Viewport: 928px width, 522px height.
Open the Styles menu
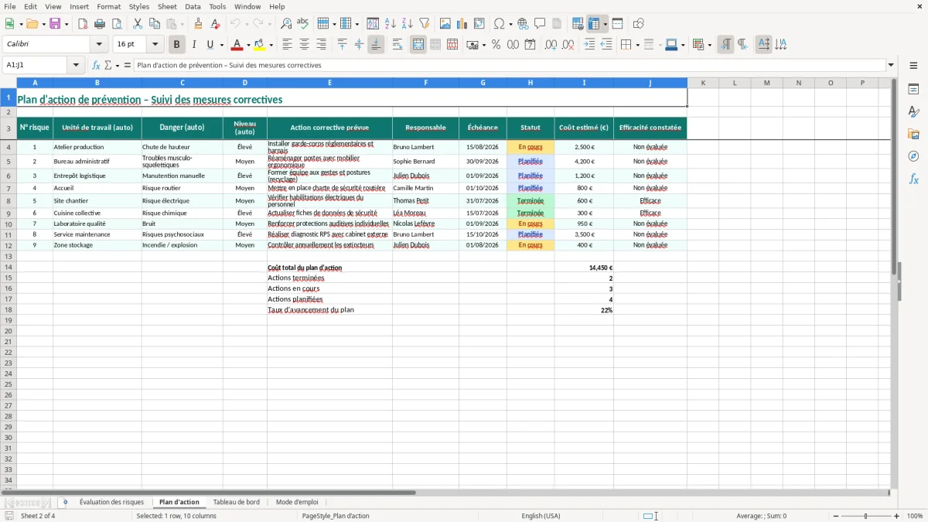[x=139, y=6]
